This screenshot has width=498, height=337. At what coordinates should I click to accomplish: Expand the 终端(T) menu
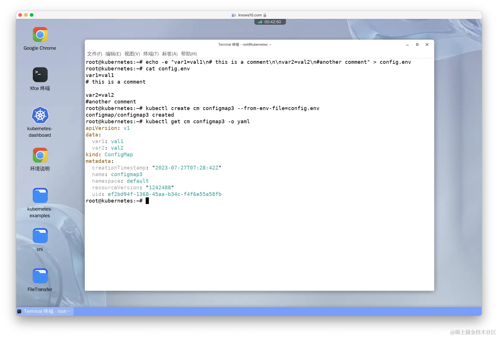[x=151, y=54]
